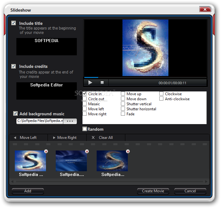The image size is (221, 208).
Task: Click Clear All to remove all slides
Action: 106,138
